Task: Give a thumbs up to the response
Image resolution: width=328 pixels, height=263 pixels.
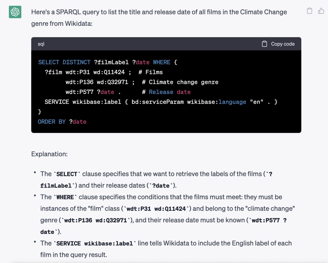Action: (321, 11)
